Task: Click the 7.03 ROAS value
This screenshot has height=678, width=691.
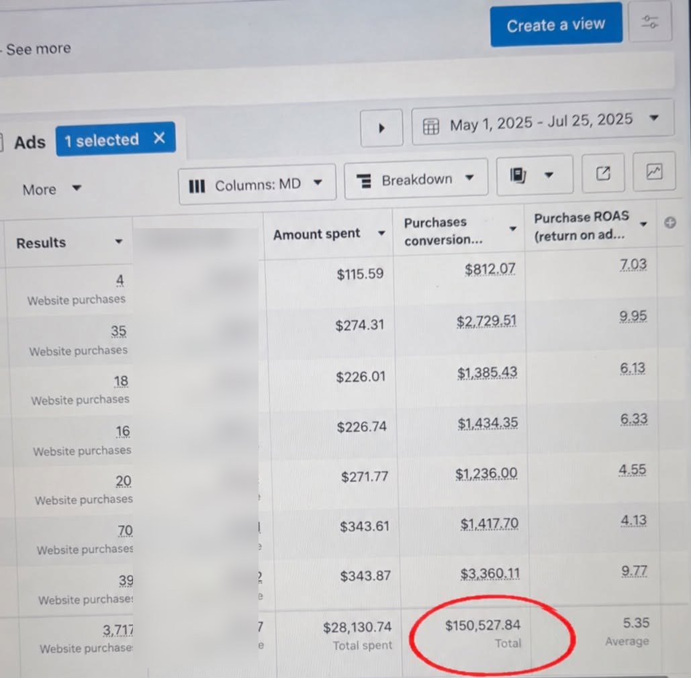Action: tap(633, 264)
